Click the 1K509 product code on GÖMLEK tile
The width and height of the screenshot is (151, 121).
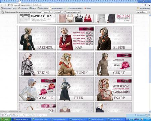click(45, 86)
